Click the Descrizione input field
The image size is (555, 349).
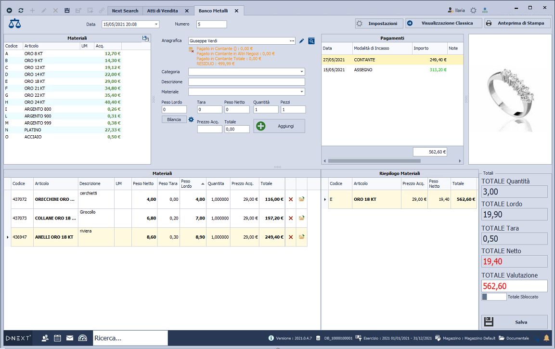click(246, 82)
